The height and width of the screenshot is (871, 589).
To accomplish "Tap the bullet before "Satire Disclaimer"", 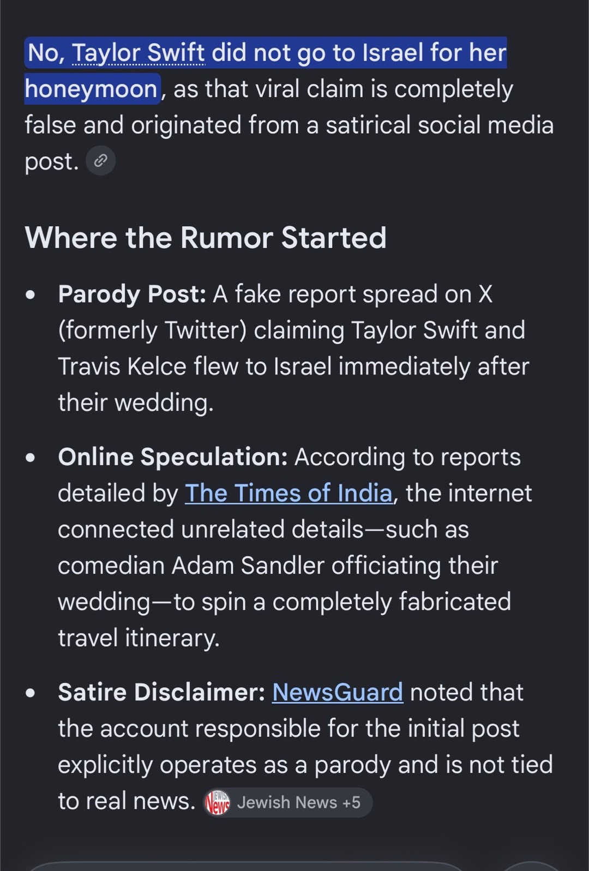I will point(31,693).
